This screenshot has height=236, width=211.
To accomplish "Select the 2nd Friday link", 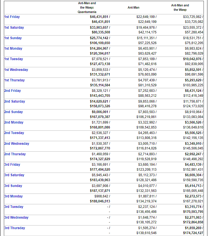I will tap(12, 91).
